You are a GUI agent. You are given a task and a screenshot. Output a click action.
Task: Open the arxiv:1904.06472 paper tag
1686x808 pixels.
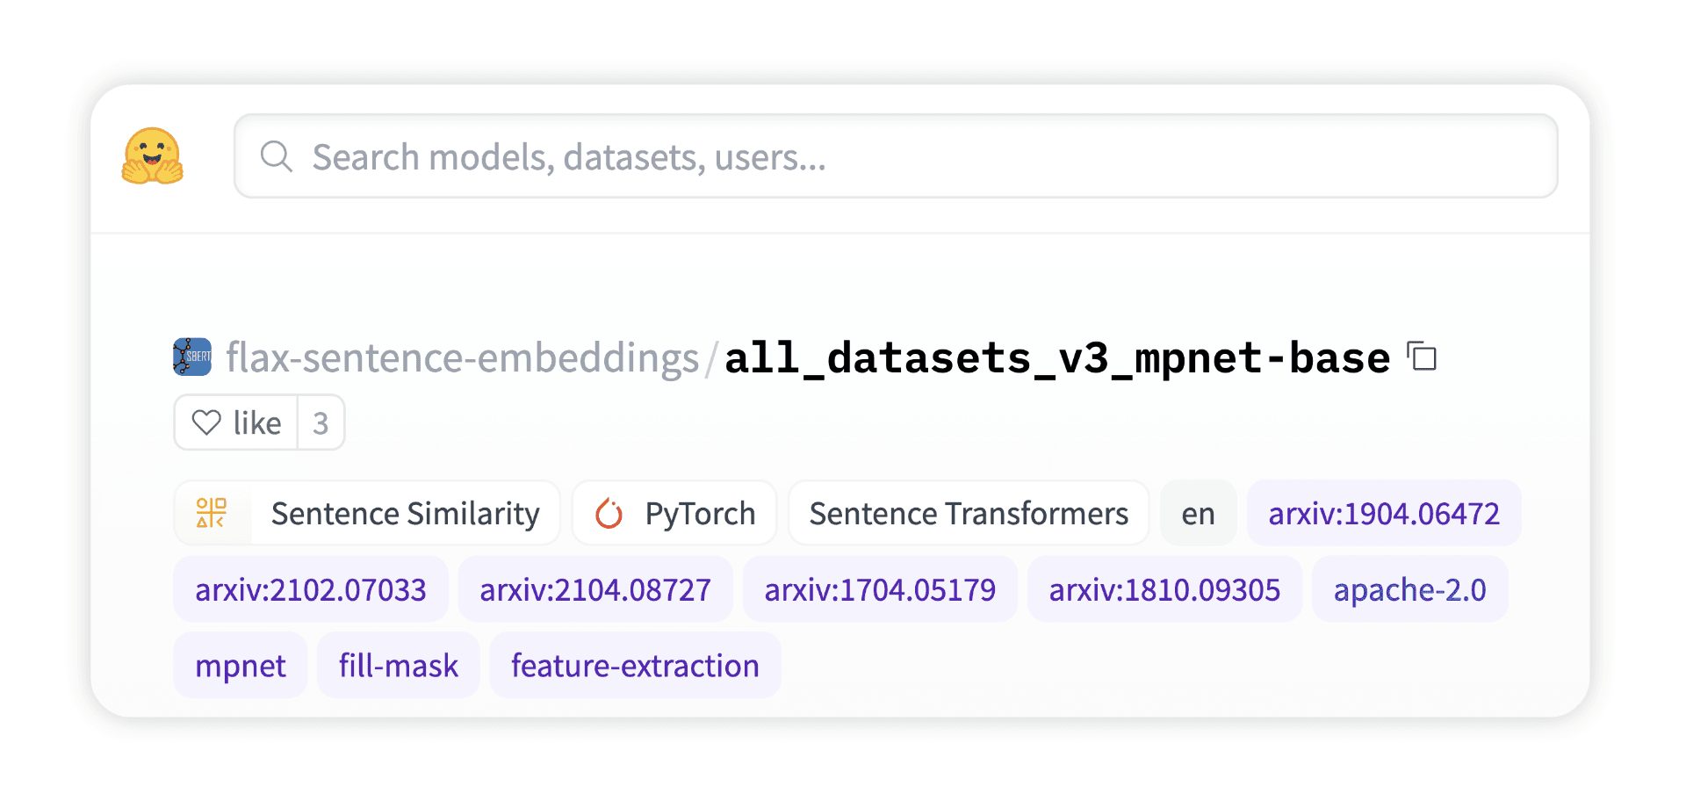click(1384, 513)
